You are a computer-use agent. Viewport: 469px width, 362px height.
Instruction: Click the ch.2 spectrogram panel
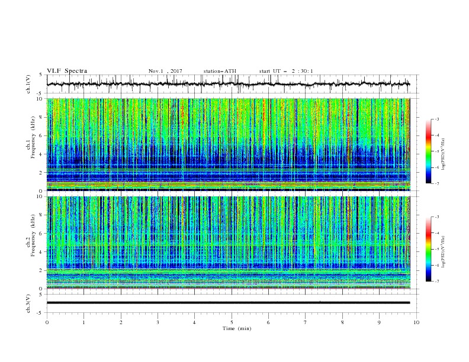229,243
